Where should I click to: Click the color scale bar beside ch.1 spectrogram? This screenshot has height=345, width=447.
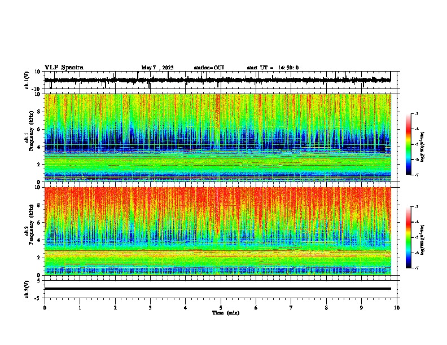point(408,144)
